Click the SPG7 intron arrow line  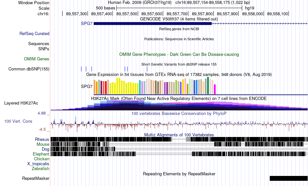[x=260, y=24]
